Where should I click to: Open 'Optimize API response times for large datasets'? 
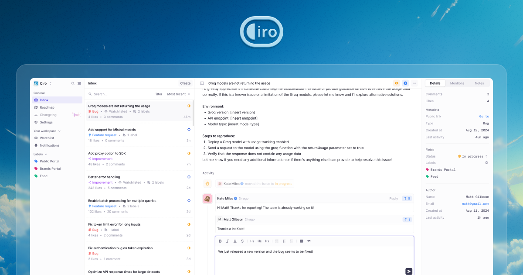[139, 271]
